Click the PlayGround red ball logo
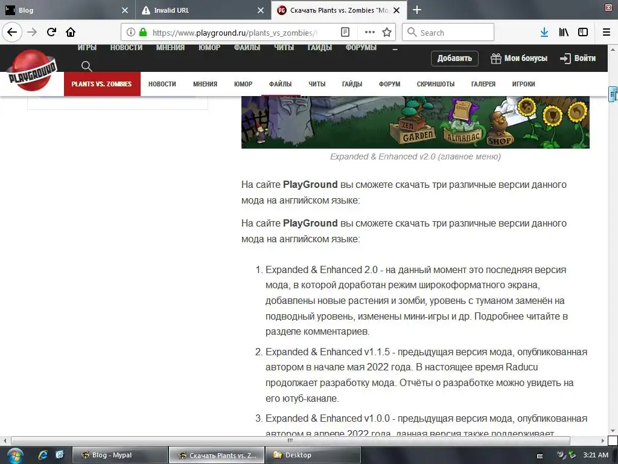 pyautogui.click(x=33, y=71)
